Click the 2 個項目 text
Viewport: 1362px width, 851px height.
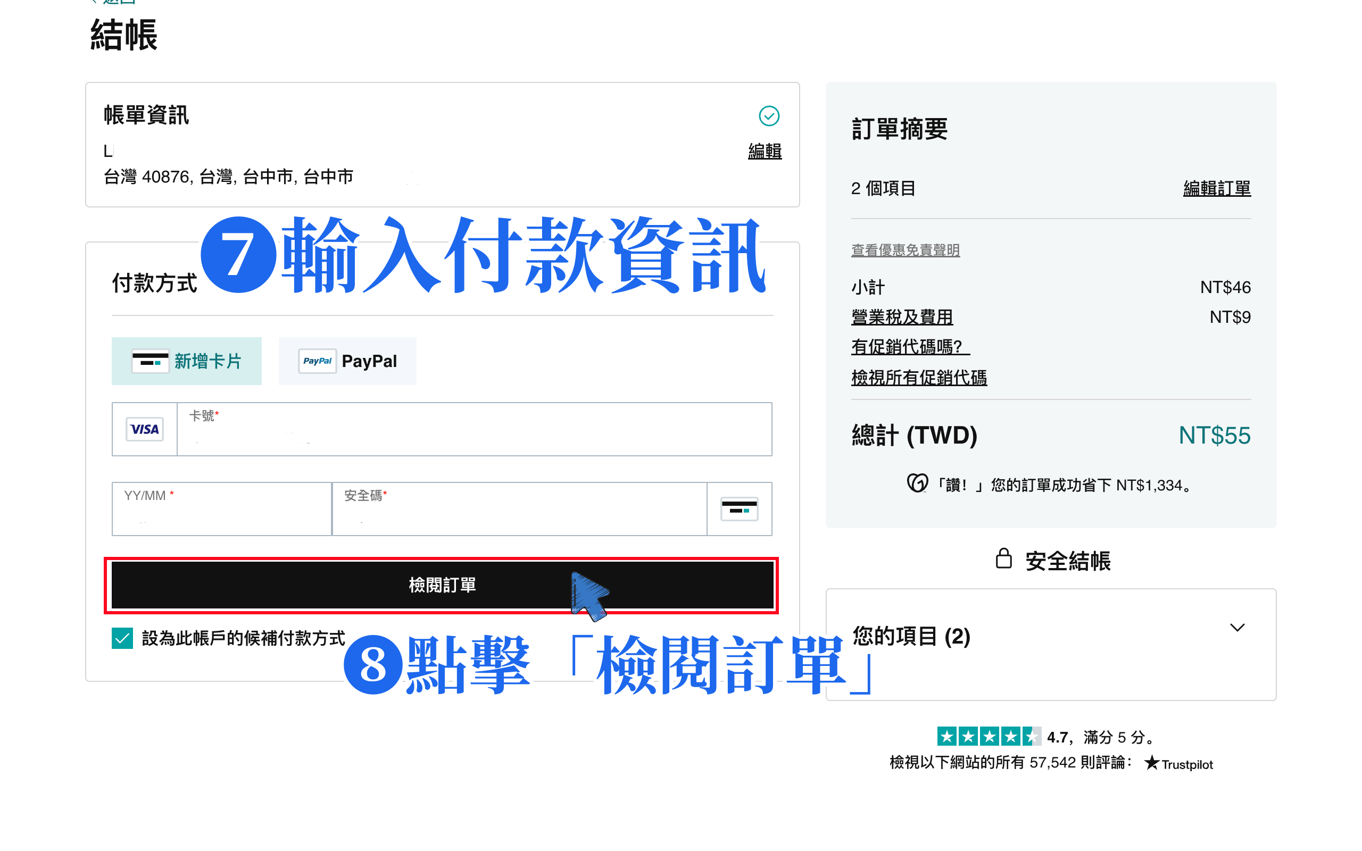pyautogui.click(x=883, y=188)
